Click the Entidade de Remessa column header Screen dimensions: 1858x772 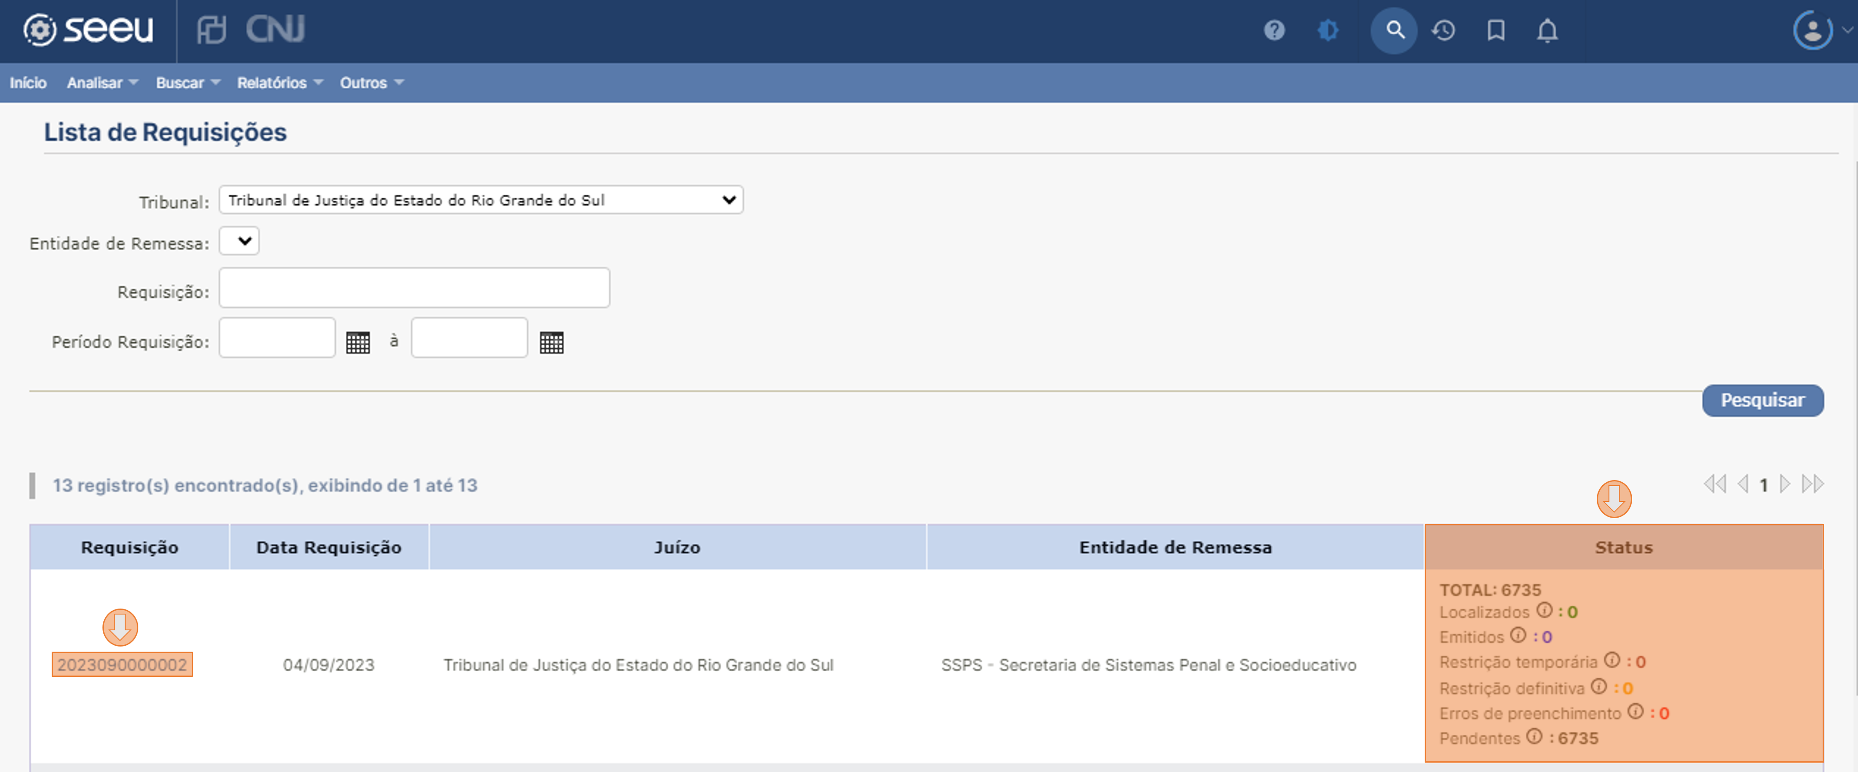coord(1176,547)
